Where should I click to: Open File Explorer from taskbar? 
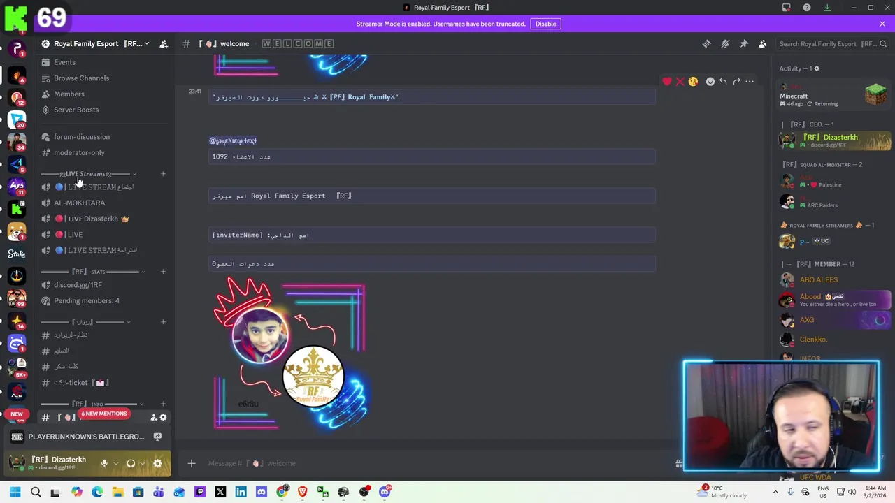pos(117,492)
